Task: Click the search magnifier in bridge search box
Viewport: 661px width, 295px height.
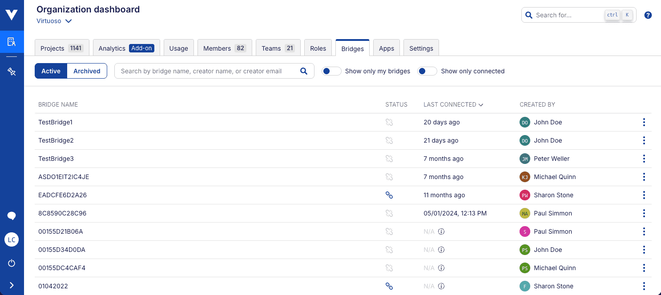Action: click(304, 71)
